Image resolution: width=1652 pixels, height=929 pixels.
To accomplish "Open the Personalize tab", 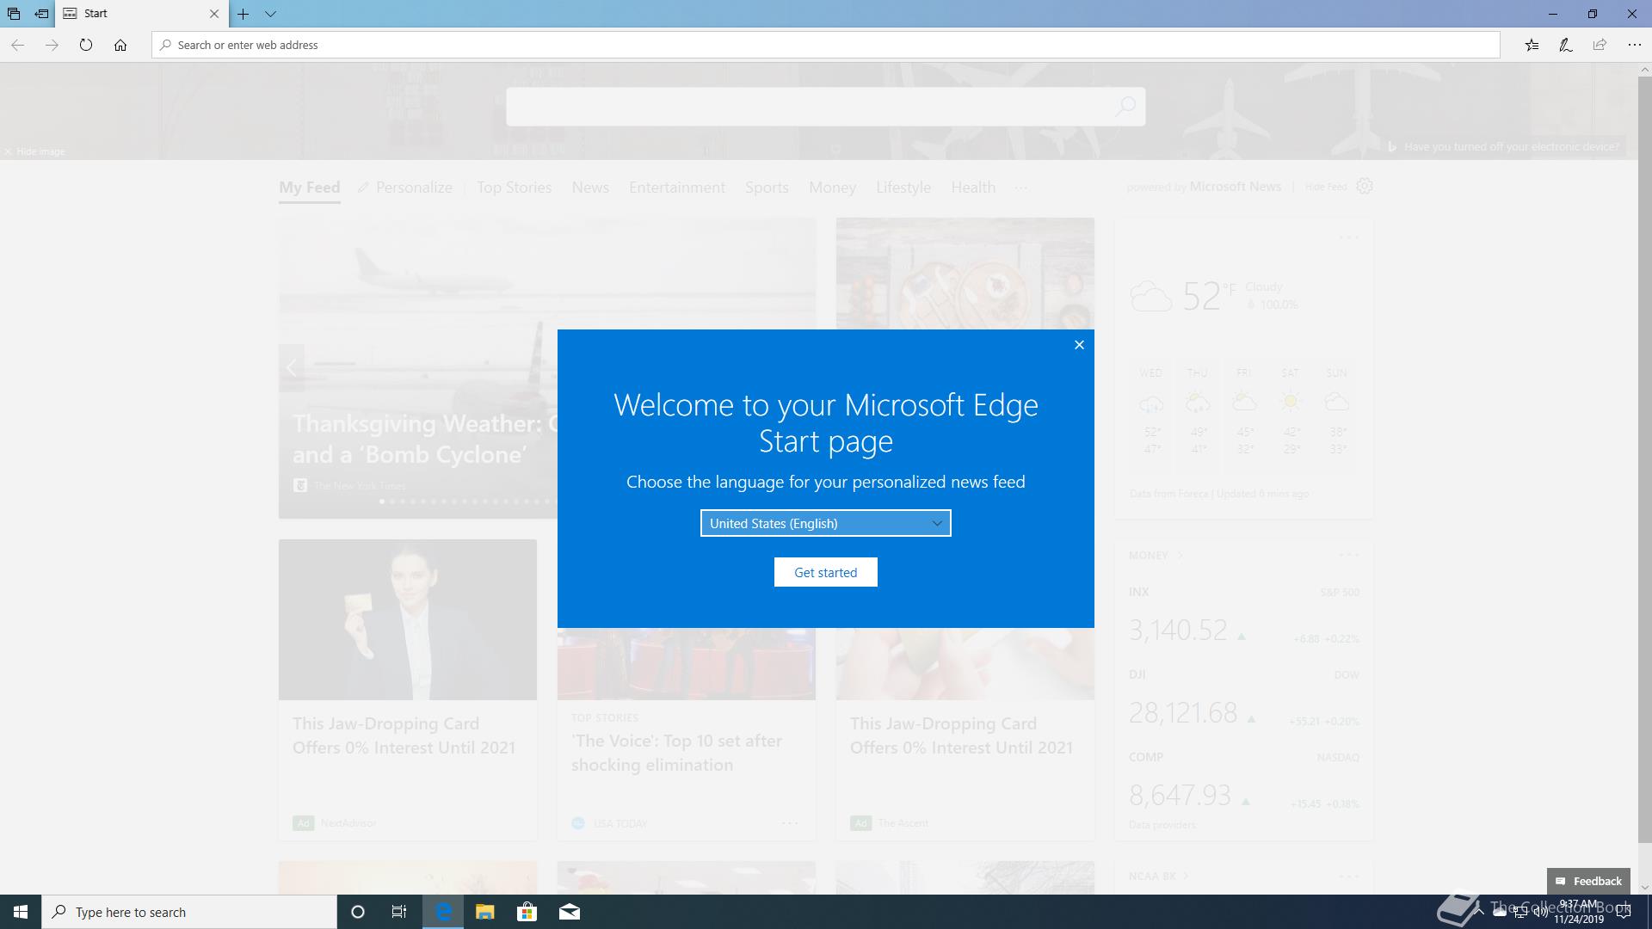I will tap(405, 188).
